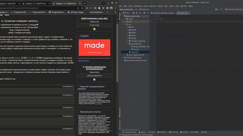Expand the out folder

(x=125, y=22)
